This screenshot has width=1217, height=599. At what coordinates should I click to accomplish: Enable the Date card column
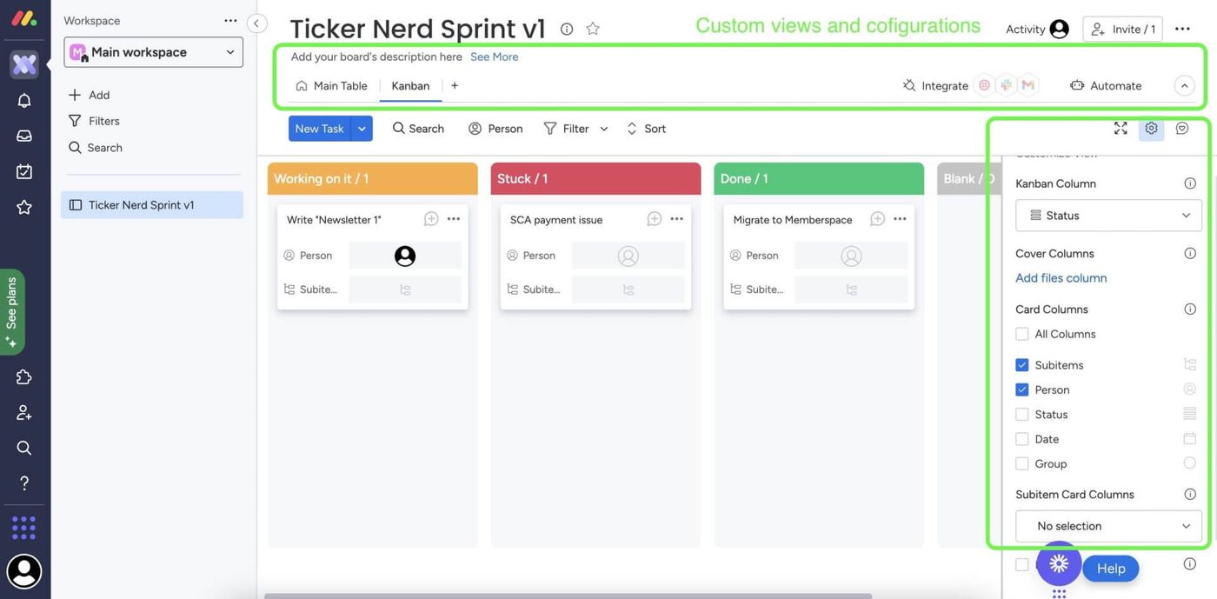[x=1022, y=439]
